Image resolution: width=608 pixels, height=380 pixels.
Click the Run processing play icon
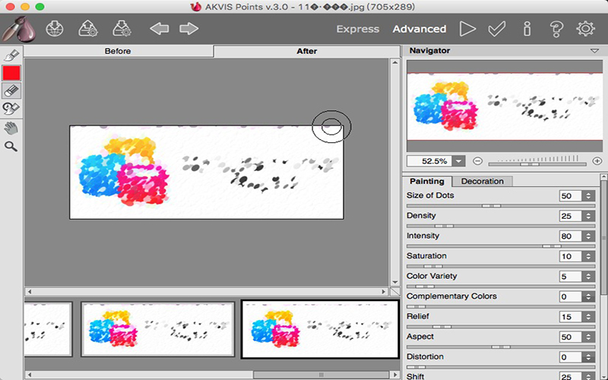point(467,29)
